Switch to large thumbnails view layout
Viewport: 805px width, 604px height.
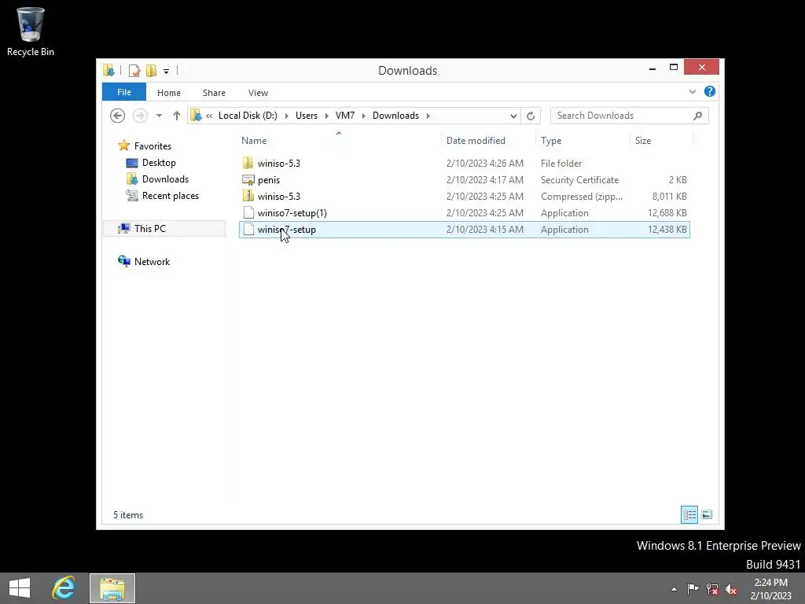click(707, 514)
